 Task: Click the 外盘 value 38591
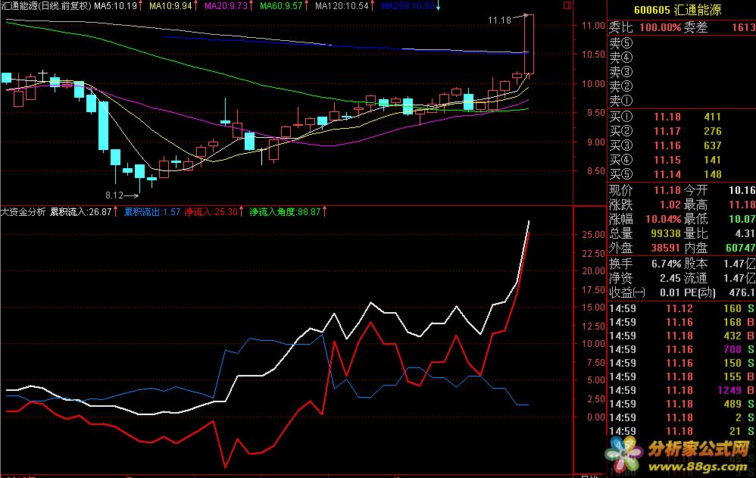[666, 248]
